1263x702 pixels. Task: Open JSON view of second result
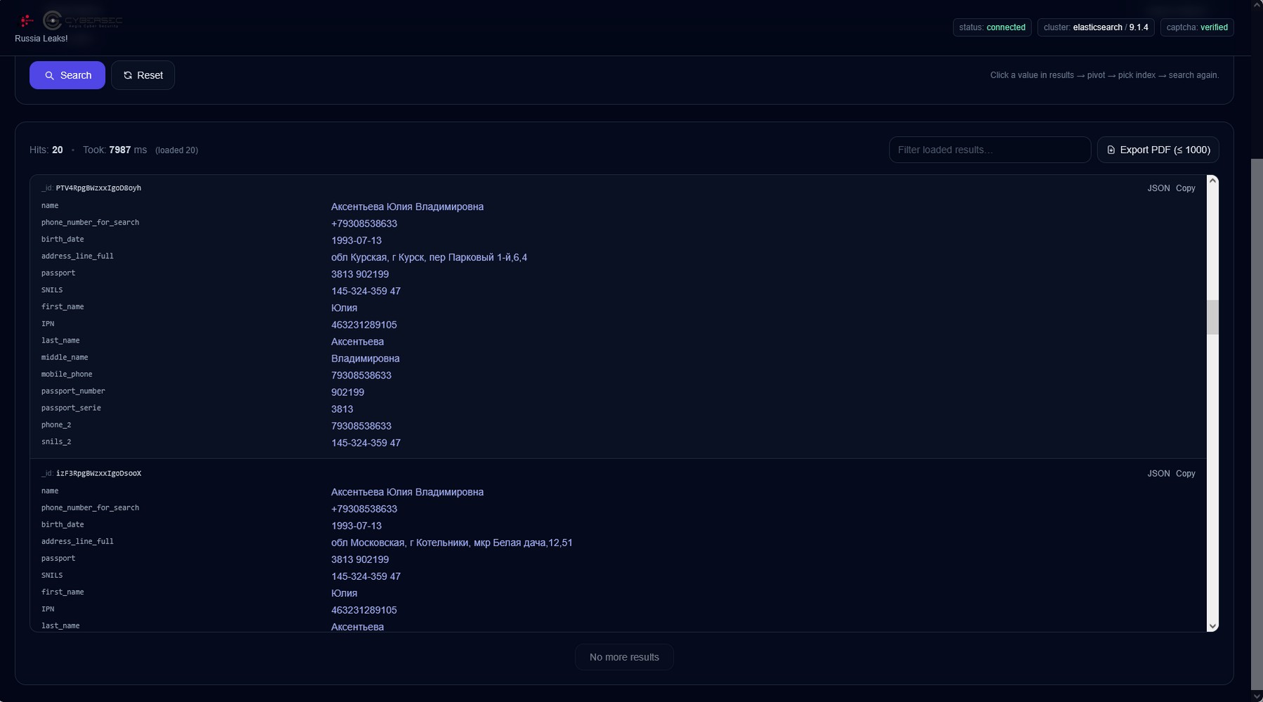1158,474
